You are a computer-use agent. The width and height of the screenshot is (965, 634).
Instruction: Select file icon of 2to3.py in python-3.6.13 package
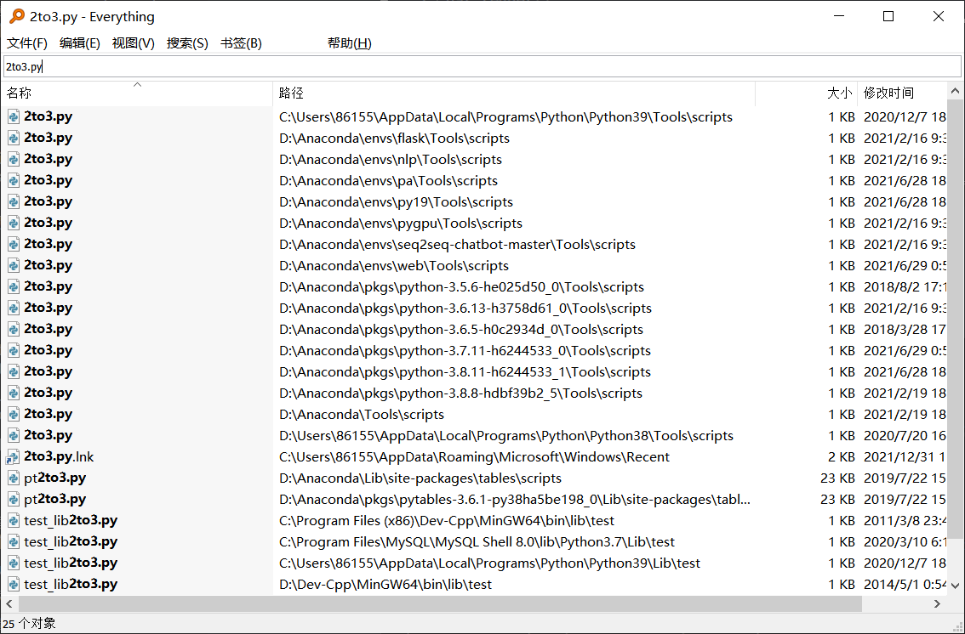pyautogui.click(x=14, y=308)
